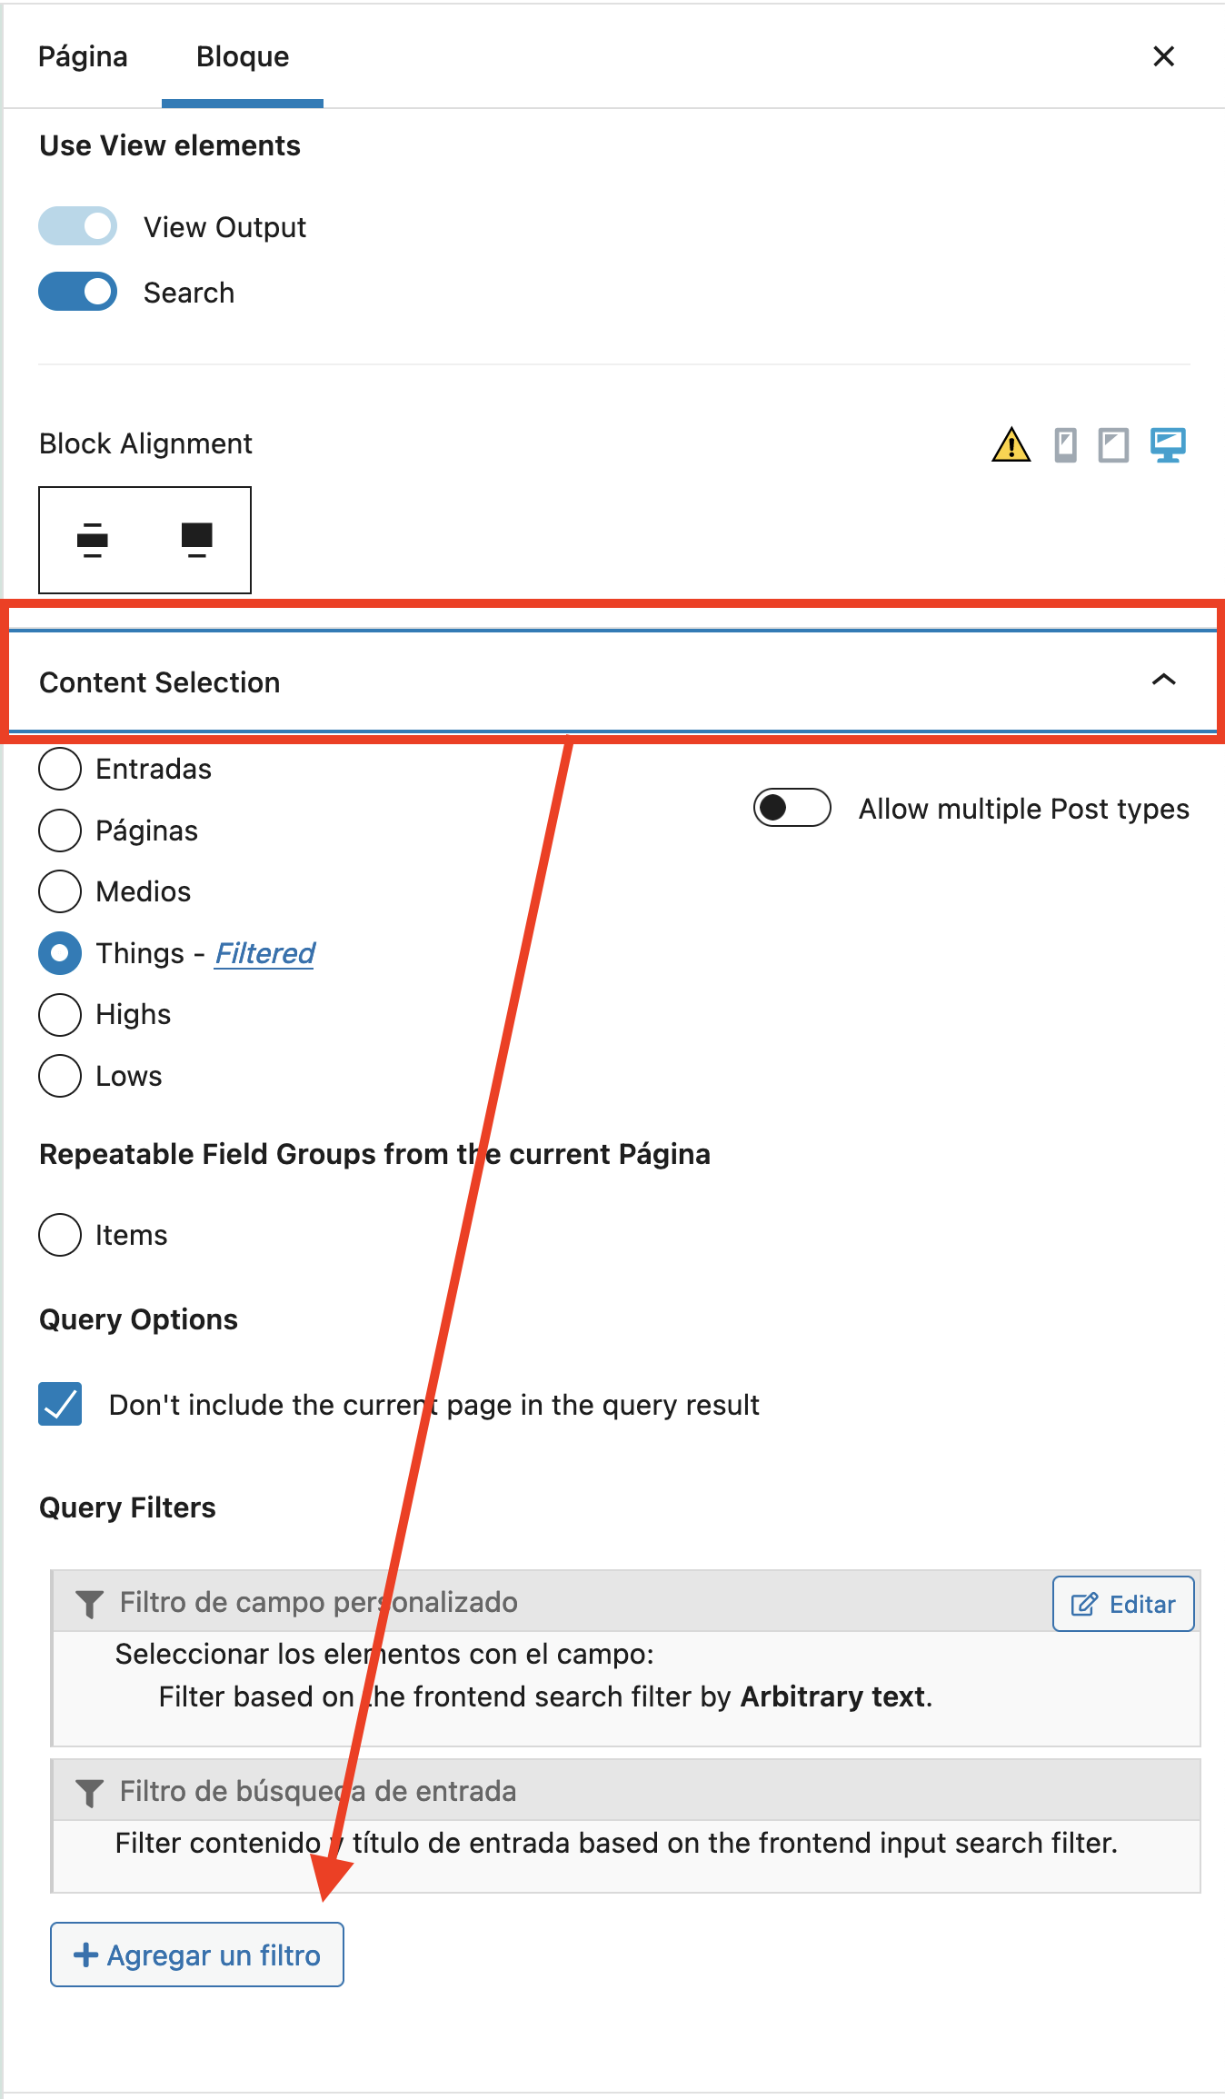Click the yellow warning triangle icon
This screenshot has height=2099, width=1225.
1011,445
